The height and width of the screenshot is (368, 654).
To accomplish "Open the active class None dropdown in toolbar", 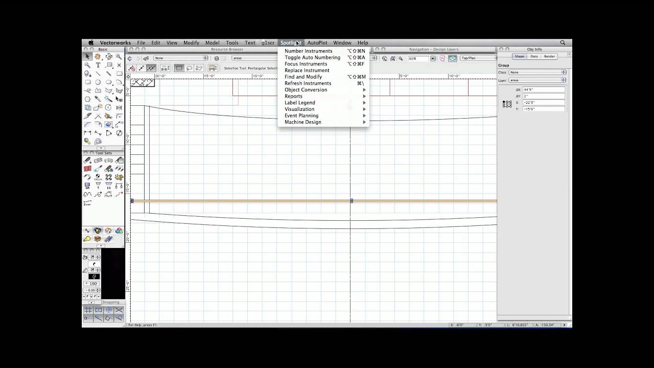I will pyautogui.click(x=180, y=58).
